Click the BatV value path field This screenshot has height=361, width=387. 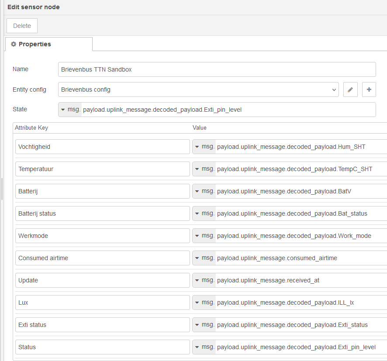coord(301,191)
